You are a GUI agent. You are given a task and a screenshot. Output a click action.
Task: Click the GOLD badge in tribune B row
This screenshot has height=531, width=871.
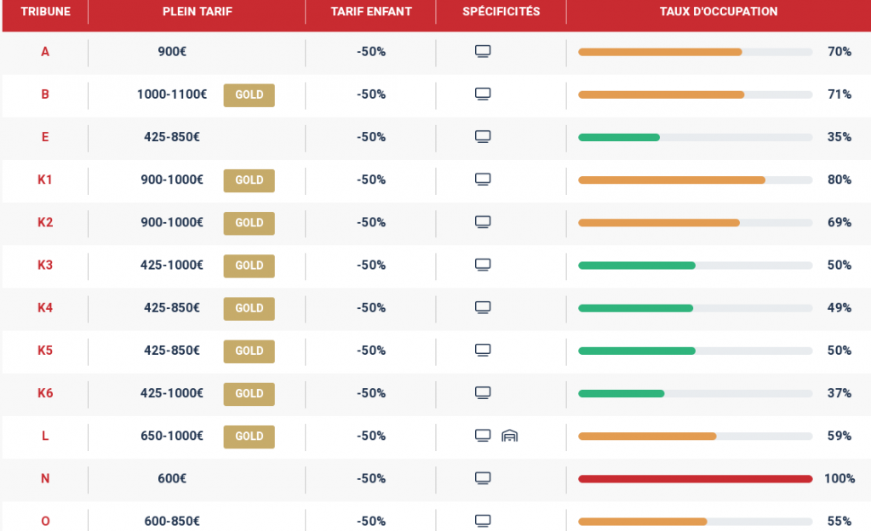249,94
